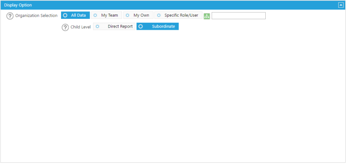Open help for Organization Selection

click(10, 16)
